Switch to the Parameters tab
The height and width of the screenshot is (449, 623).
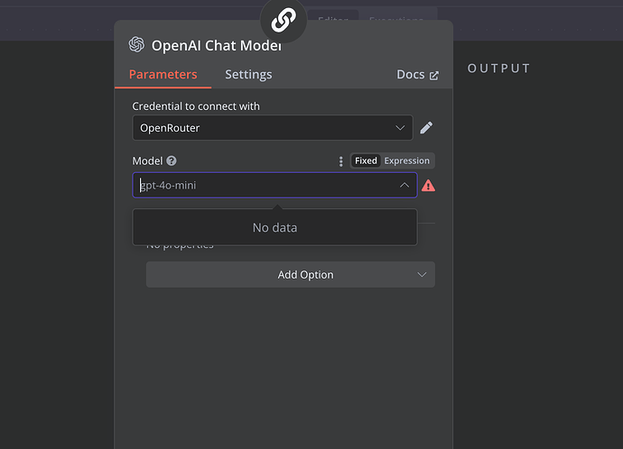click(x=163, y=74)
